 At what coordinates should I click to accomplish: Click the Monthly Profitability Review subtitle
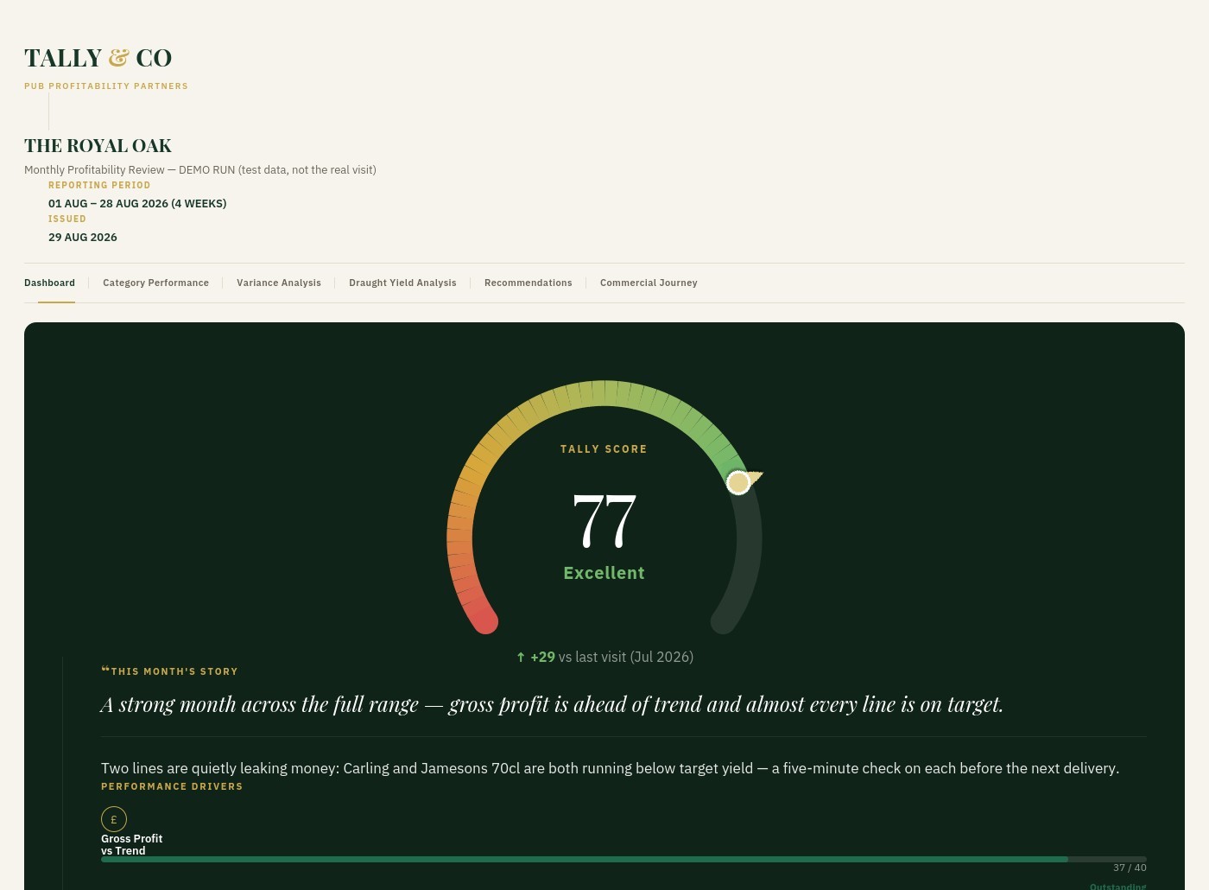click(200, 170)
